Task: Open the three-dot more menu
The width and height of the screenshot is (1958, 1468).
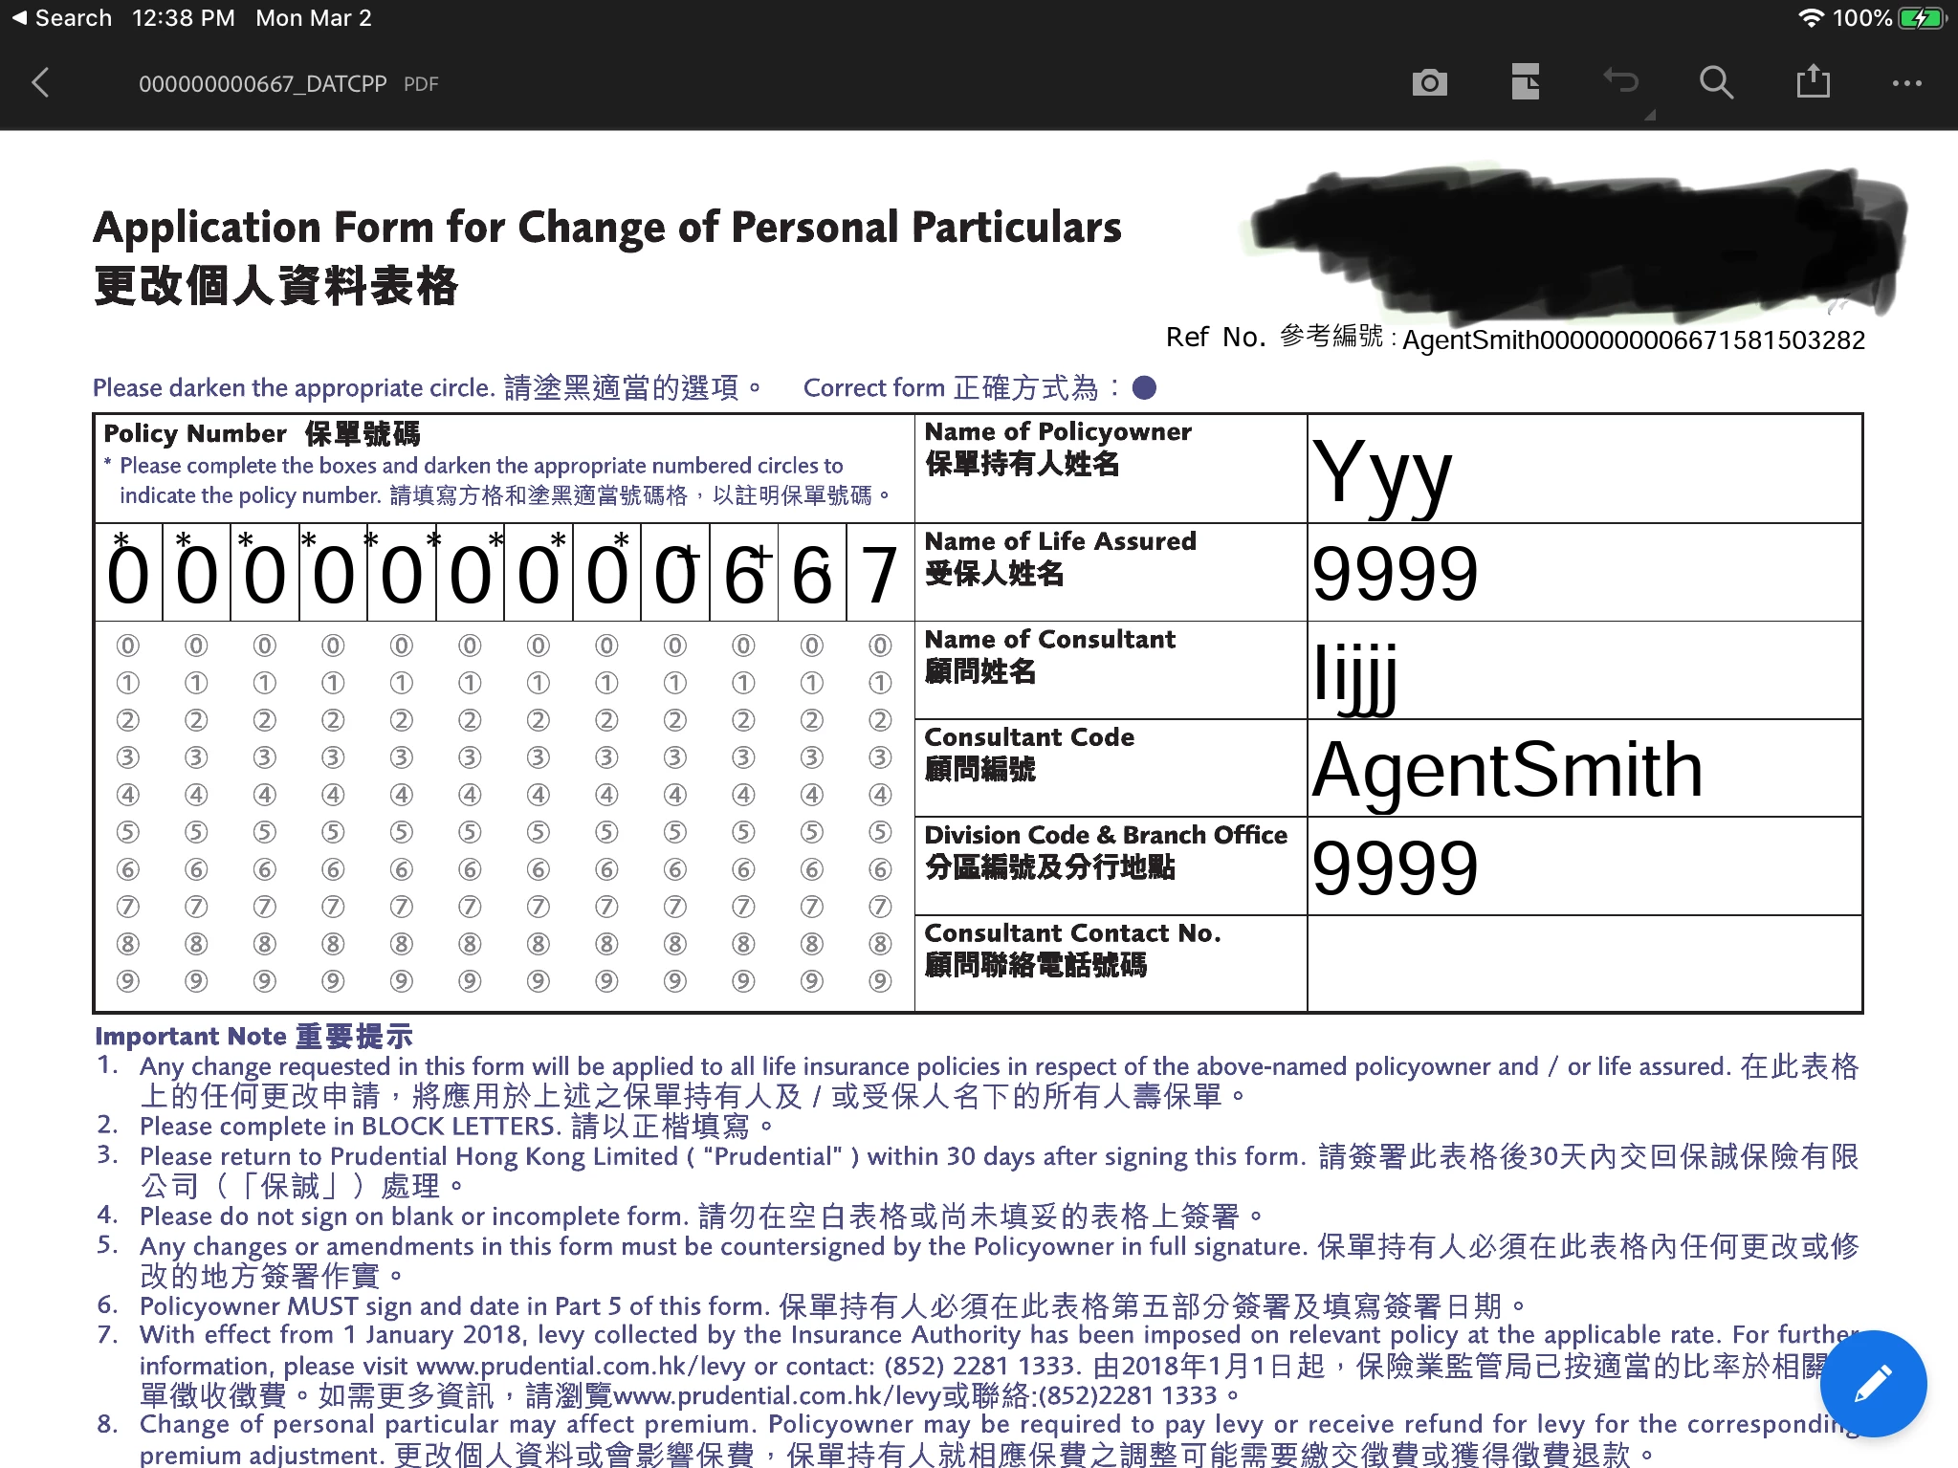Action: pos(1906,83)
